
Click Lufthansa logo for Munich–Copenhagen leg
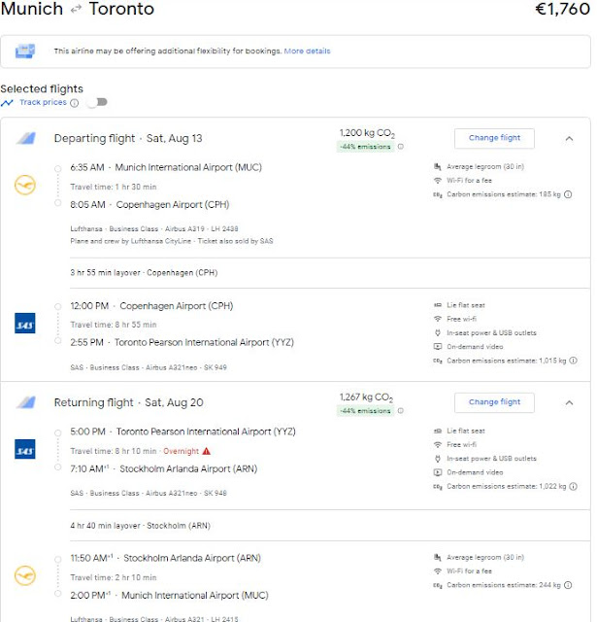click(x=25, y=185)
